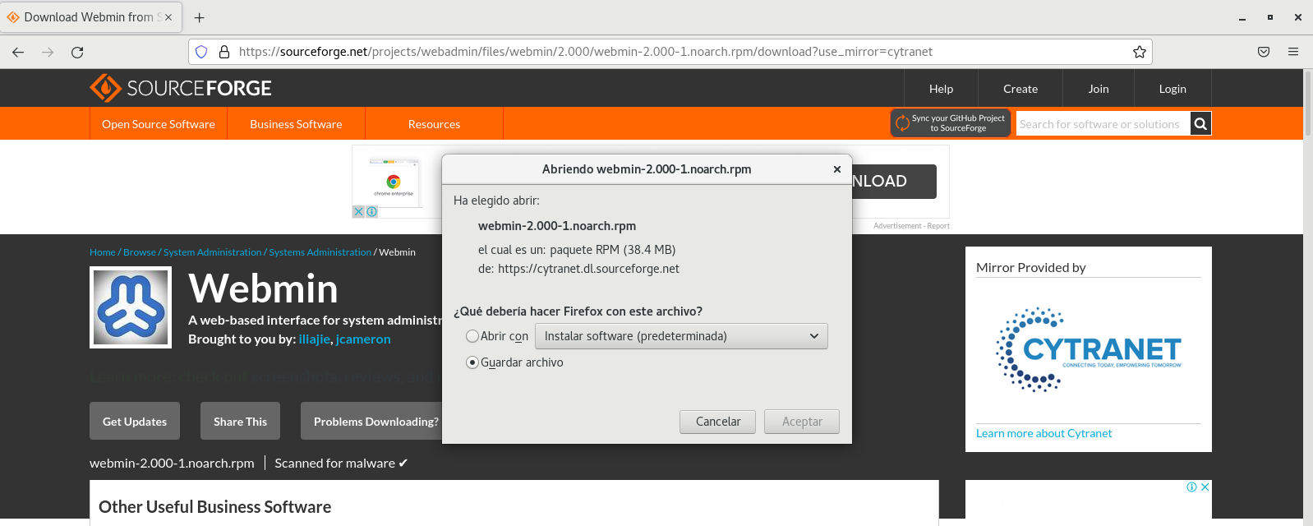Click the search magnifier icon on SourceForge
The width and height of the screenshot is (1313, 526).
click(1200, 124)
